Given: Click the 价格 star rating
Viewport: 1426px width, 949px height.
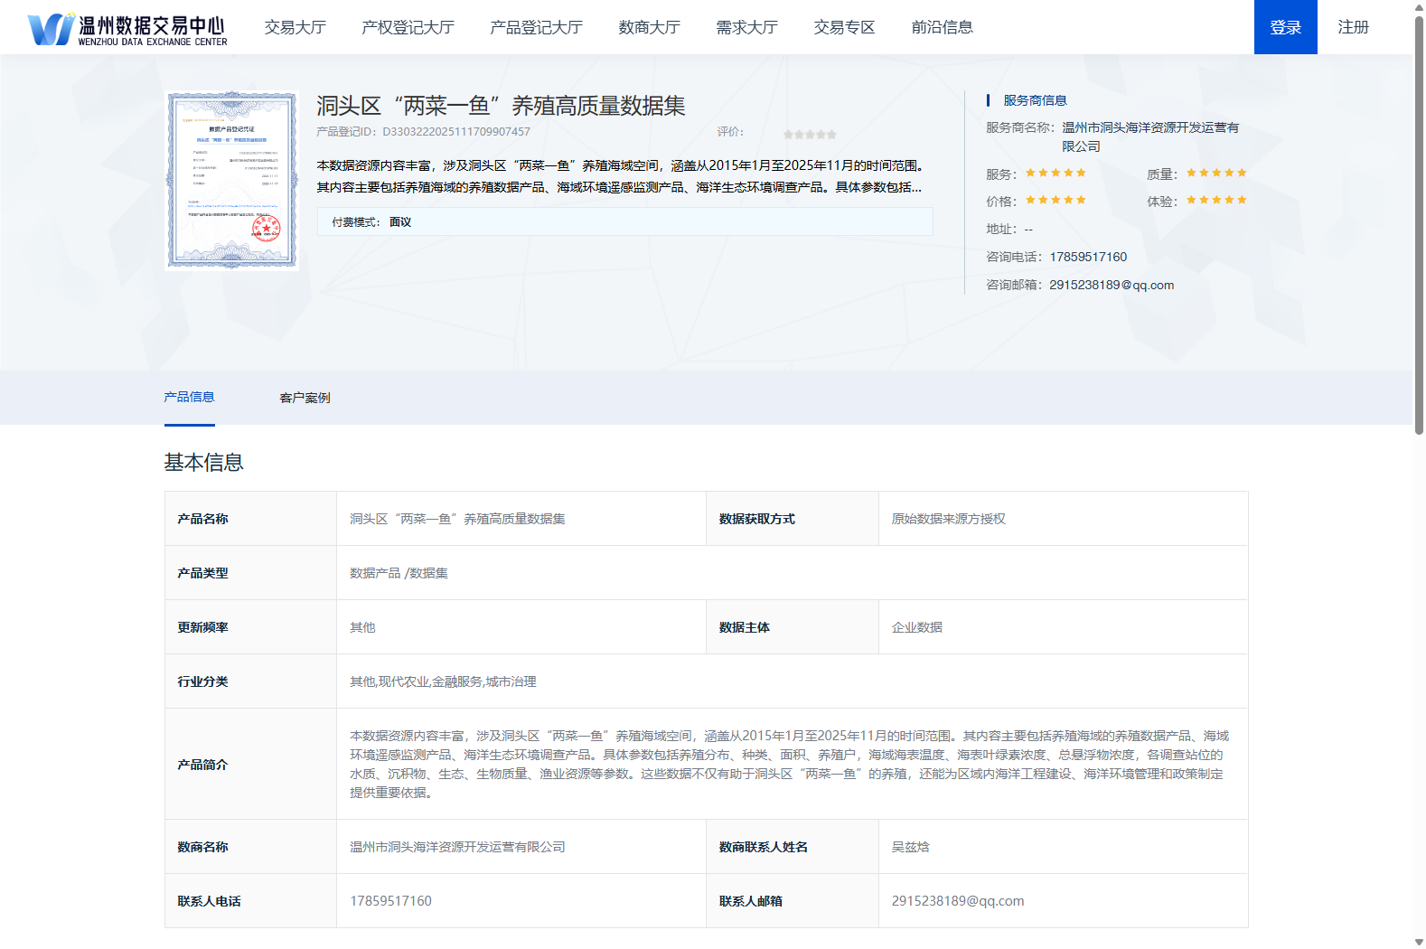Looking at the screenshot, I should point(1055,200).
